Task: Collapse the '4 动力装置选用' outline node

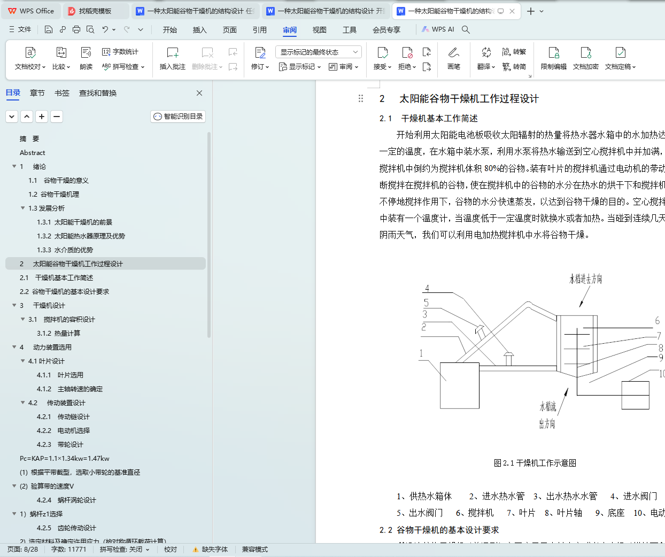Action: [x=14, y=347]
